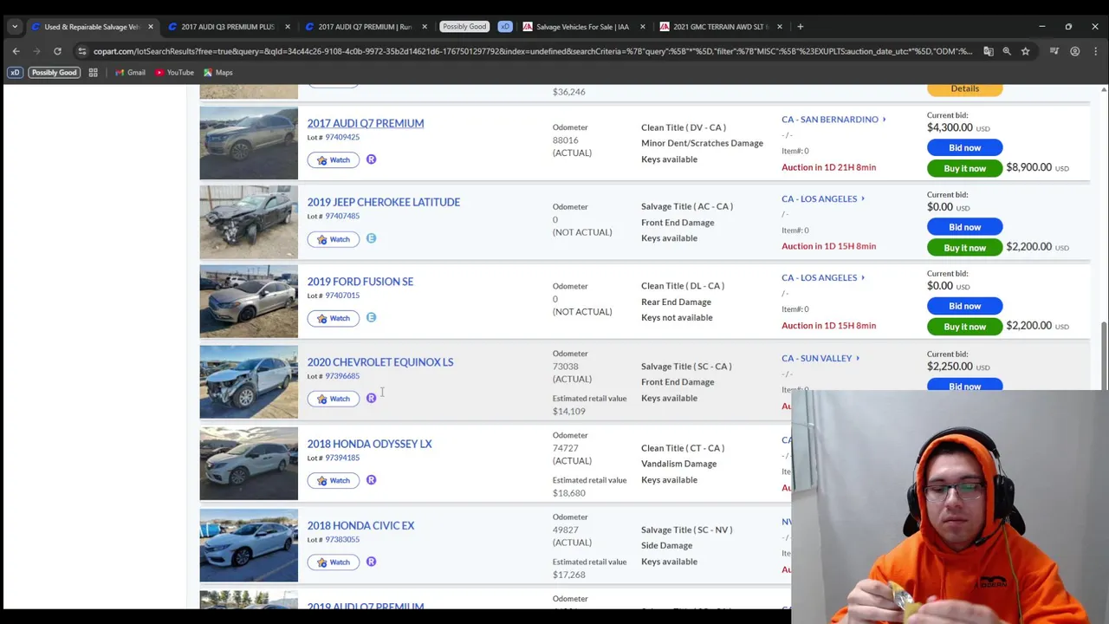Bid now on the 2019 Ford Fusion SE

point(964,306)
